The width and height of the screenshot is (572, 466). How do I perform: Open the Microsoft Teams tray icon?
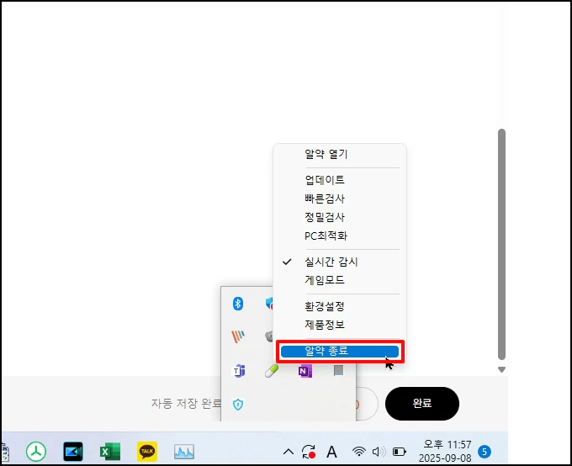pyautogui.click(x=239, y=371)
